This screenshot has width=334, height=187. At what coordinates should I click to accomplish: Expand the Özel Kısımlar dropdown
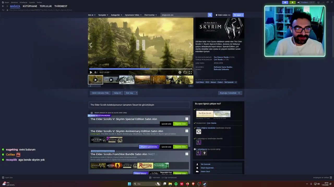tap(151, 15)
